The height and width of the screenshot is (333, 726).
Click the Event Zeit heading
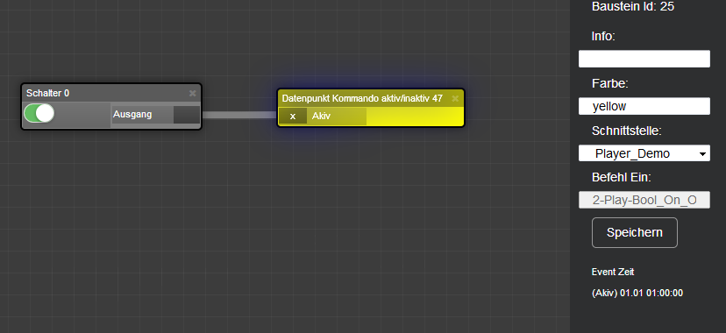point(613,272)
